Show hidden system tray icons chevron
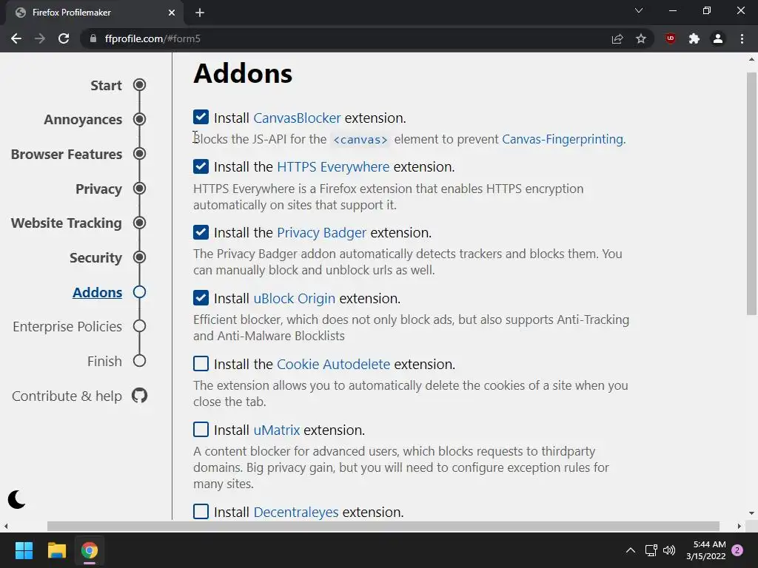Viewport: 758px width, 568px height. 631,550
